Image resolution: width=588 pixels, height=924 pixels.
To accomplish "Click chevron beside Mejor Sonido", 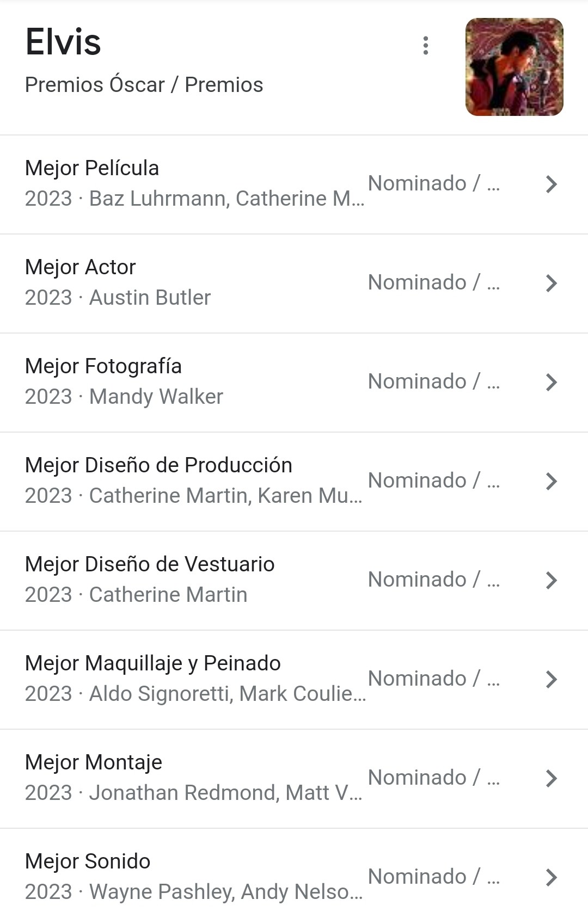I will pyautogui.click(x=551, y=878).
